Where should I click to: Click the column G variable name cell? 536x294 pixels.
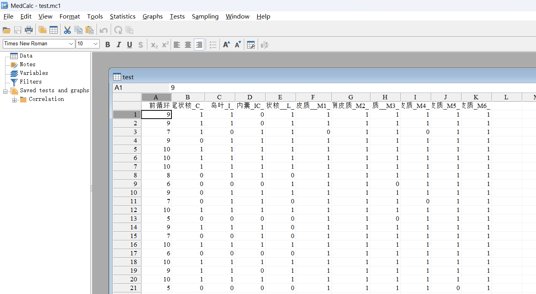point(351,106)
